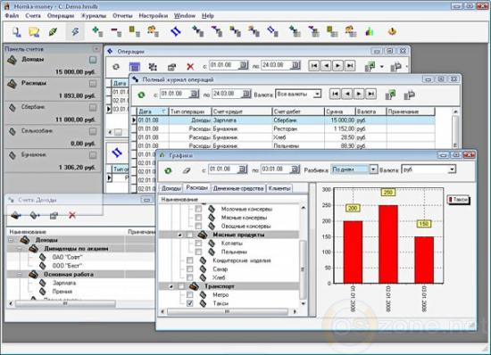Switch to the Денежные средства tab
Image resolution: width=491 pixels, height=355 pixels.
point(238,188)
